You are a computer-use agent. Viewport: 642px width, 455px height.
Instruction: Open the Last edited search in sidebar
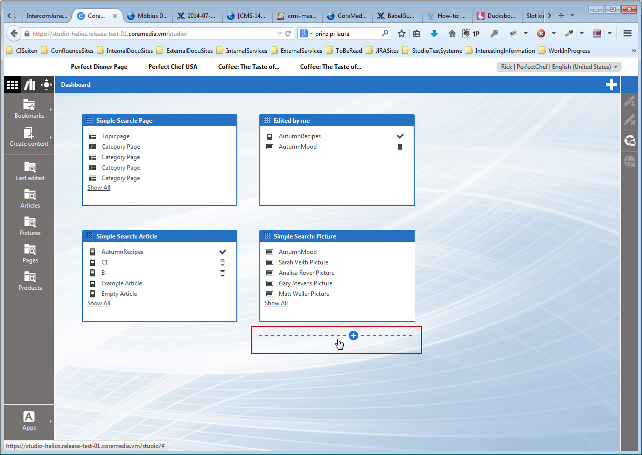pyautogui.click(x=29, y=171)
